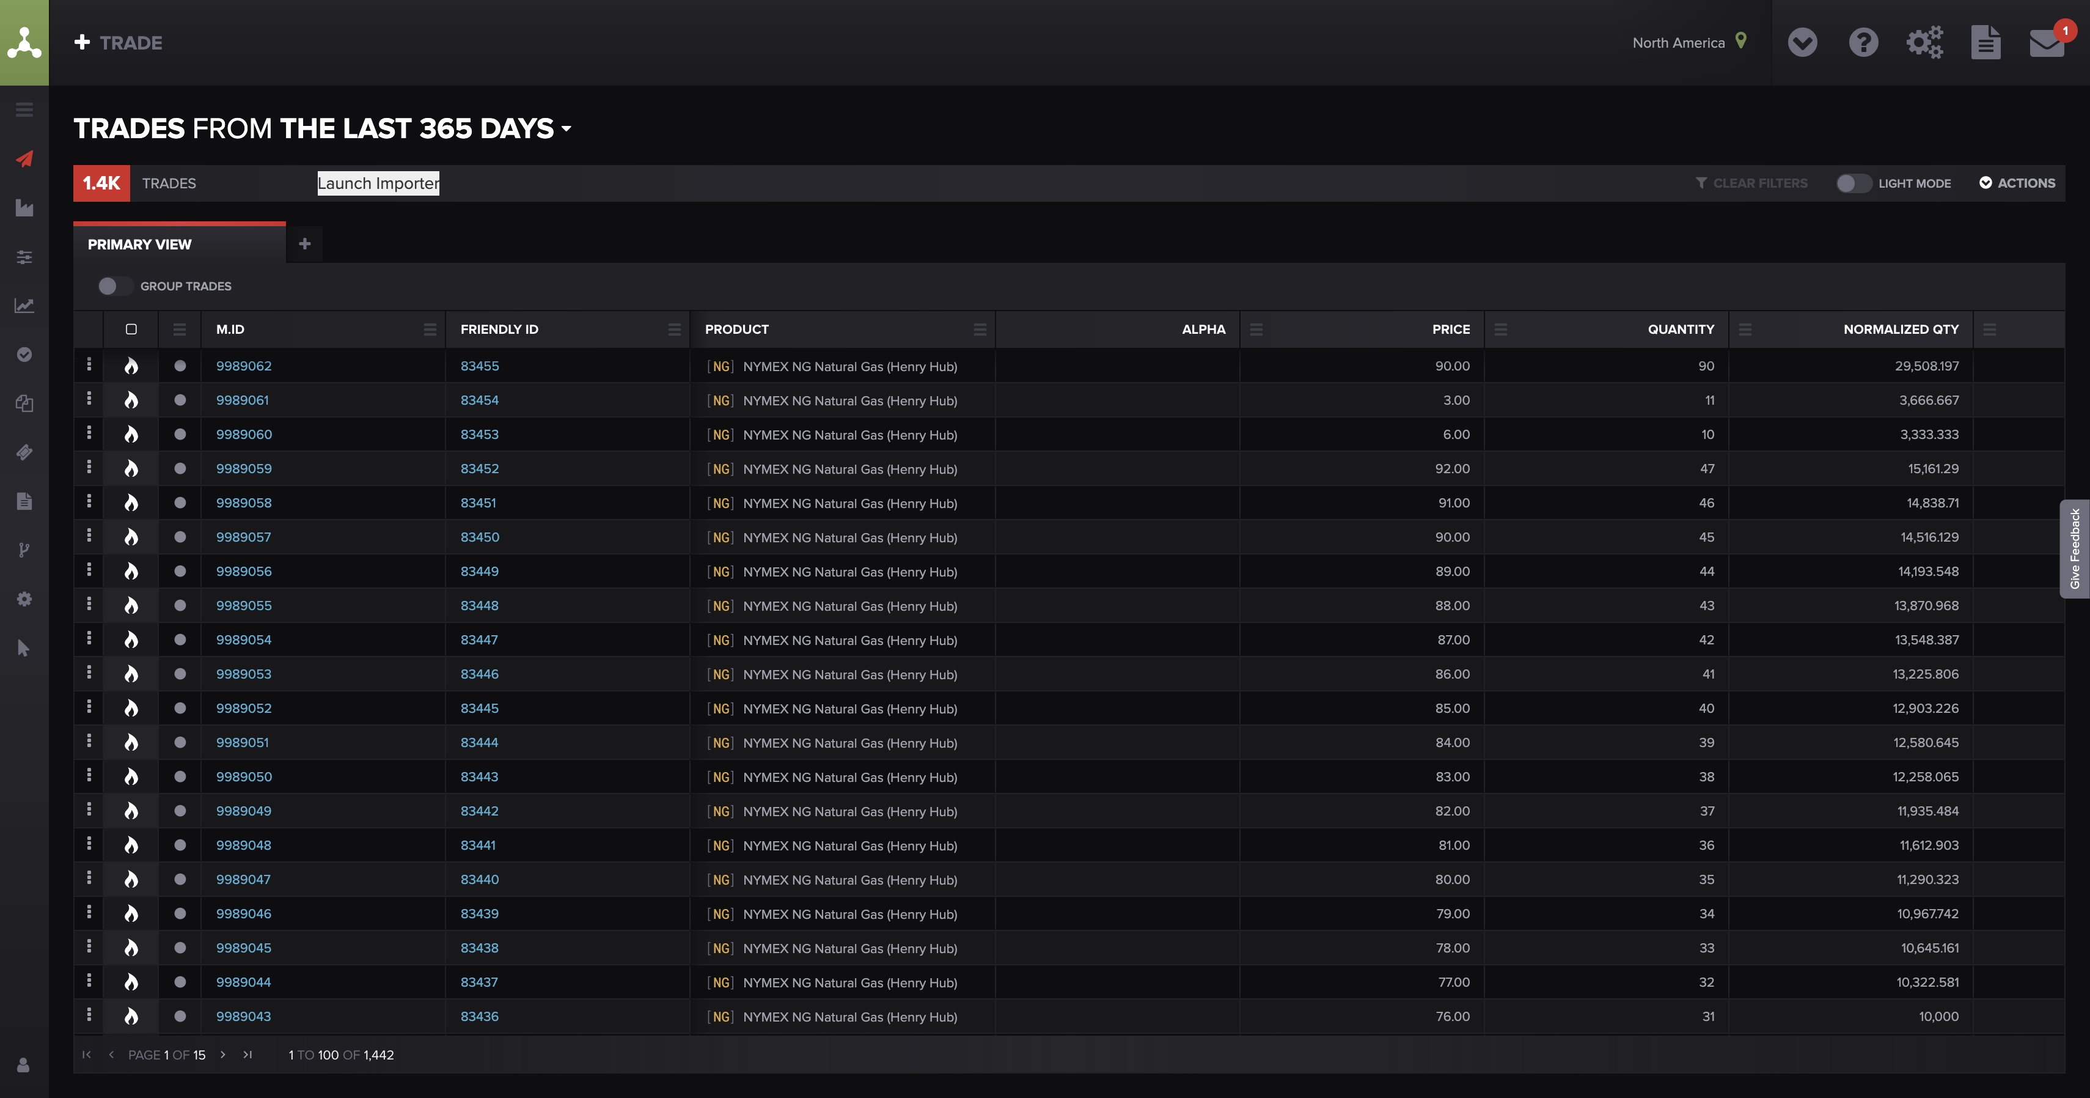This screenshot has width=2090, height=1098.
Task: Open the mail inbox icon with notification badge
Action: tap(2047, 42)
